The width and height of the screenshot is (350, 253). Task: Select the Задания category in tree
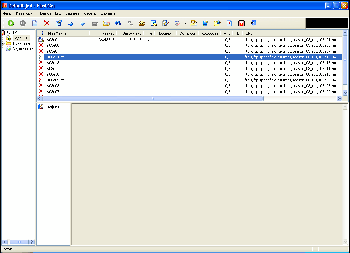tap(20, 38)
